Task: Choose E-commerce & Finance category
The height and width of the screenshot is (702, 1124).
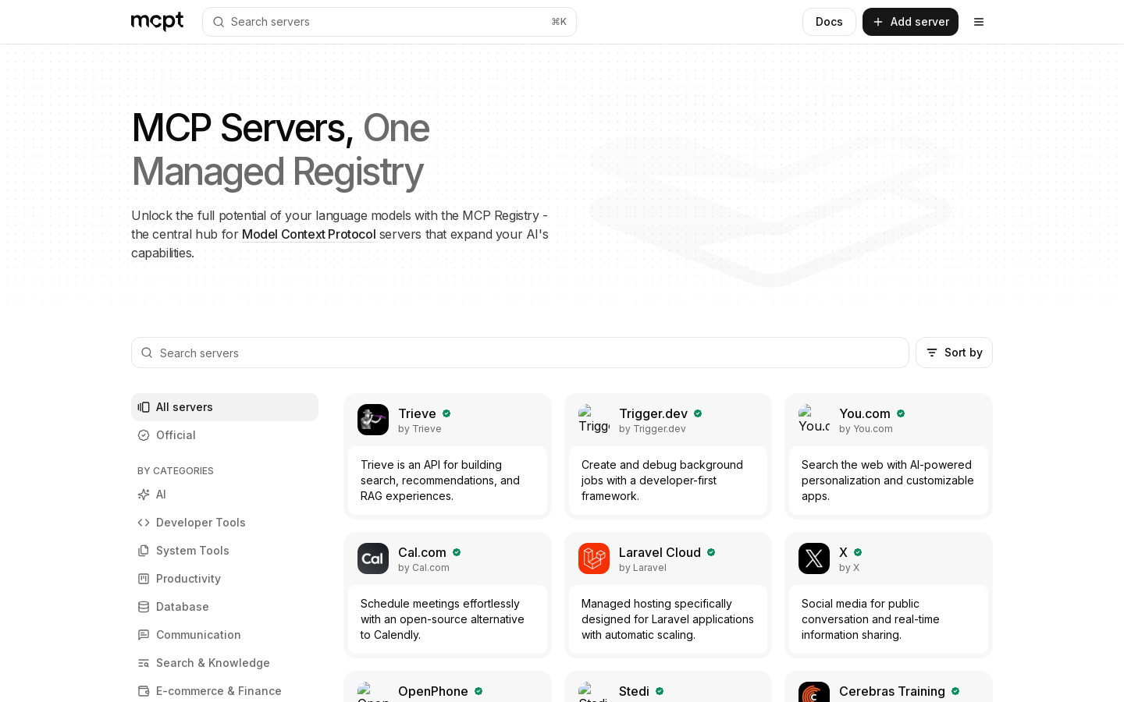Action: [225, 691]
